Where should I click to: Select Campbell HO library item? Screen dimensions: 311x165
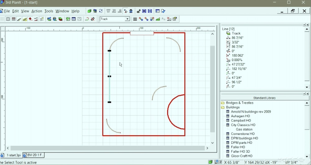[x=241, y=120]
